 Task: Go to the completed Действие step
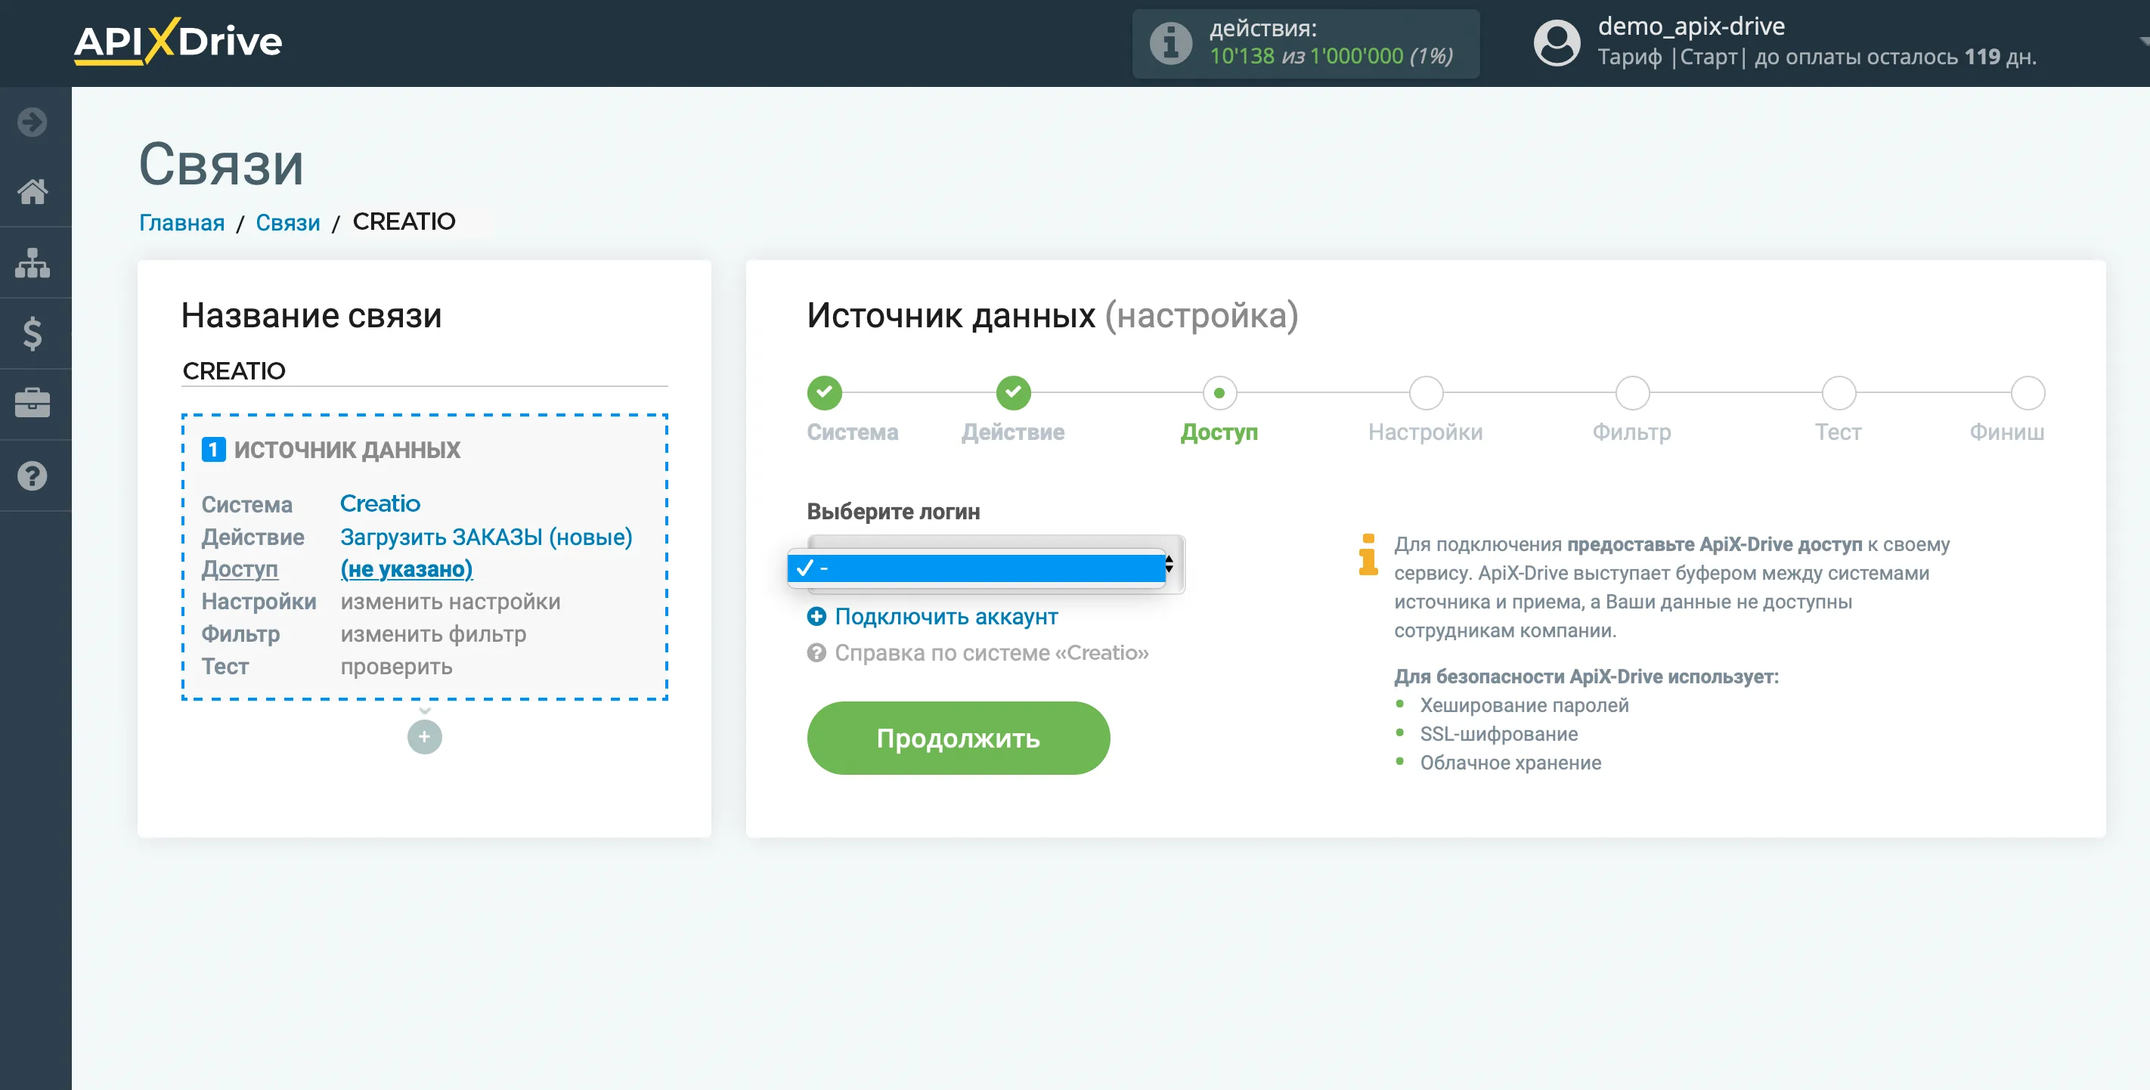tap(1013, 392)
